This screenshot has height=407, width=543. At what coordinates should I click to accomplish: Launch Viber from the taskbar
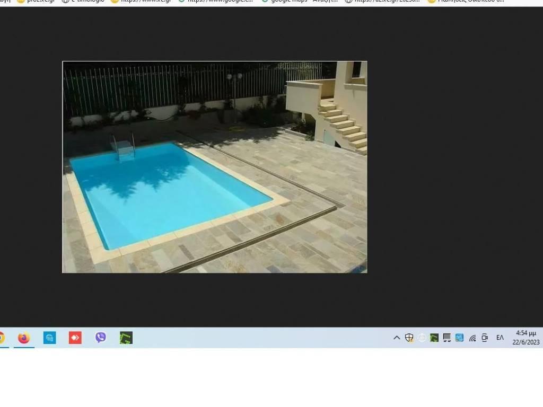(x=101, y=338)
